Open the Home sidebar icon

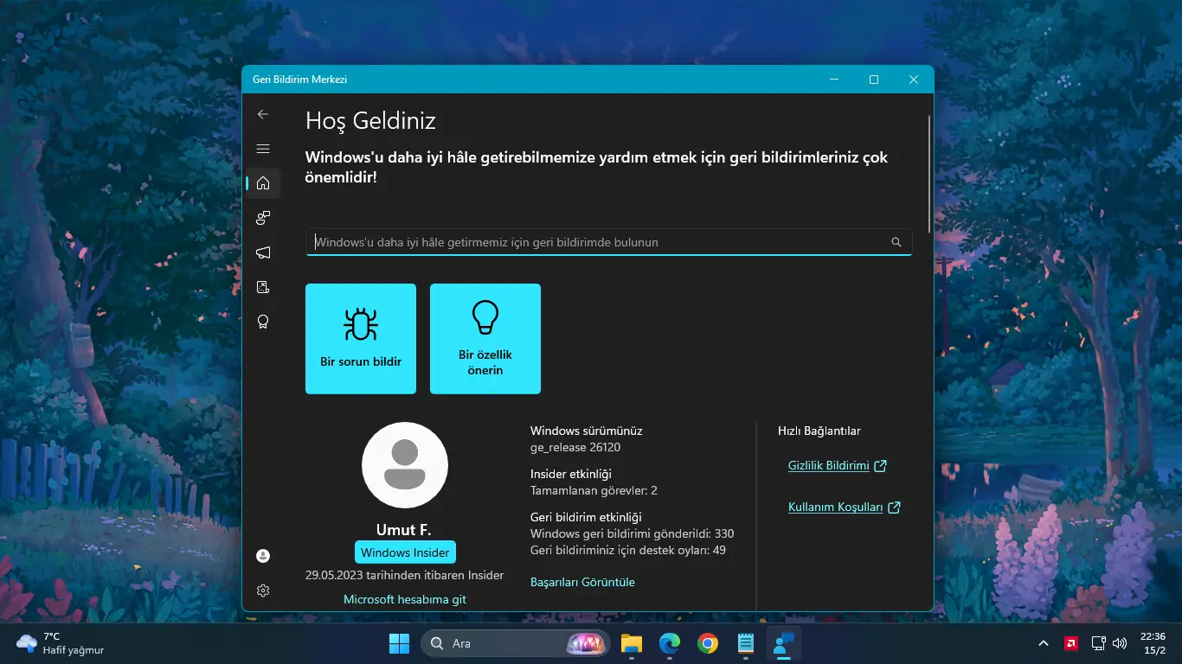[x=263, y=183]
